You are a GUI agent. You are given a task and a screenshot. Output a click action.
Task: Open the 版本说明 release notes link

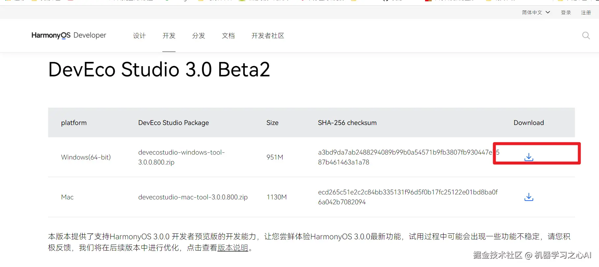coord(232,248)
